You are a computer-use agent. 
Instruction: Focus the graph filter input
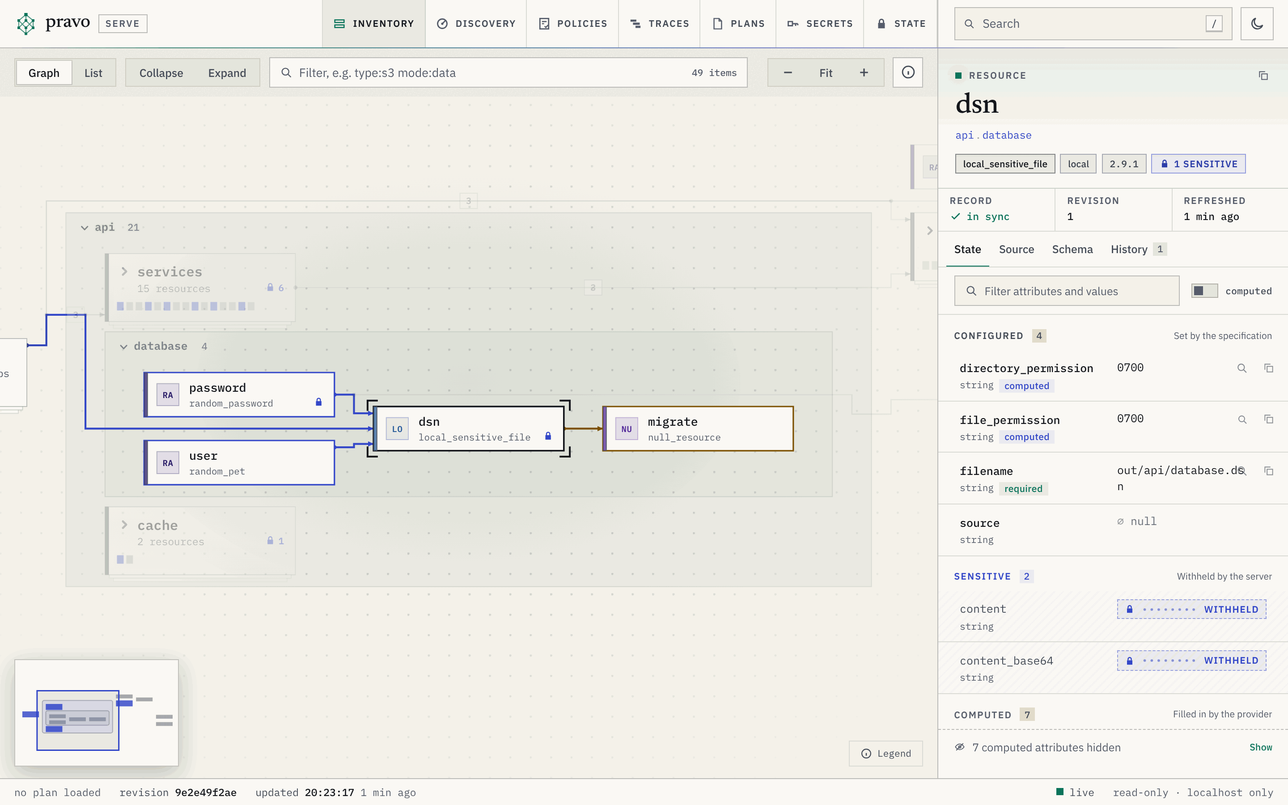[508, 72]
